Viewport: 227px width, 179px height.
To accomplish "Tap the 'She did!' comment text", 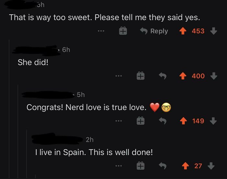I will point(33,62).
